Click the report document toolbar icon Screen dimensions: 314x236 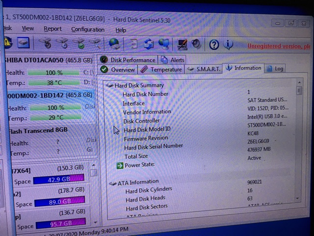pos(133,44)
